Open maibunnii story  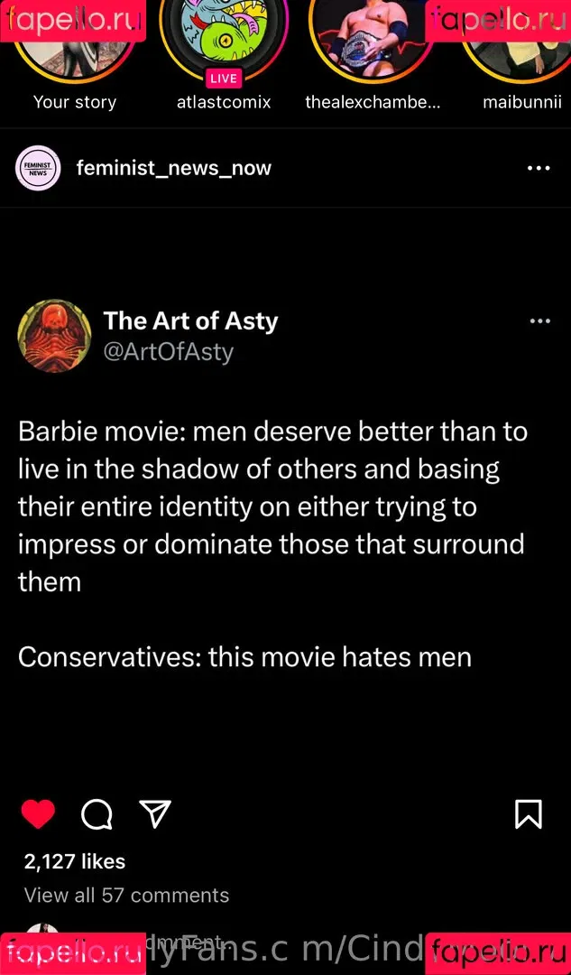522,37
